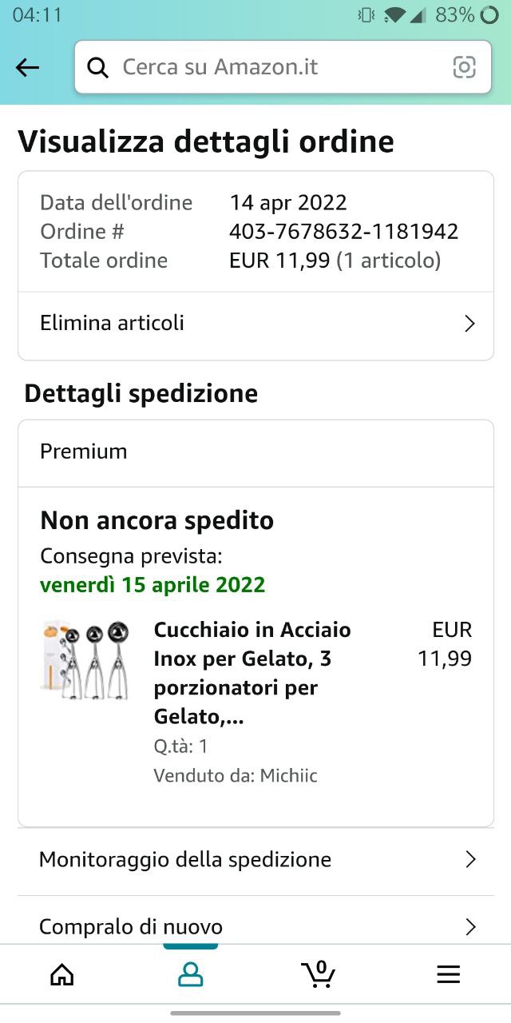Open the shopping cart icon

[x=318, y=973]
